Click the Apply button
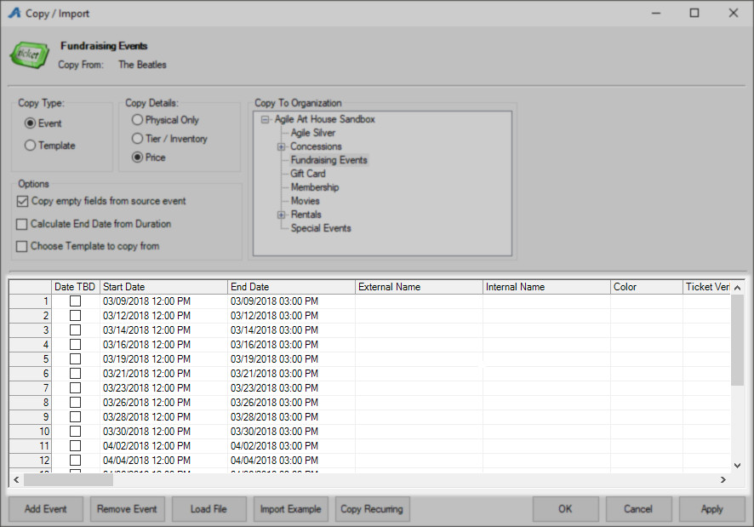754x527 pixels. [712, 509]
